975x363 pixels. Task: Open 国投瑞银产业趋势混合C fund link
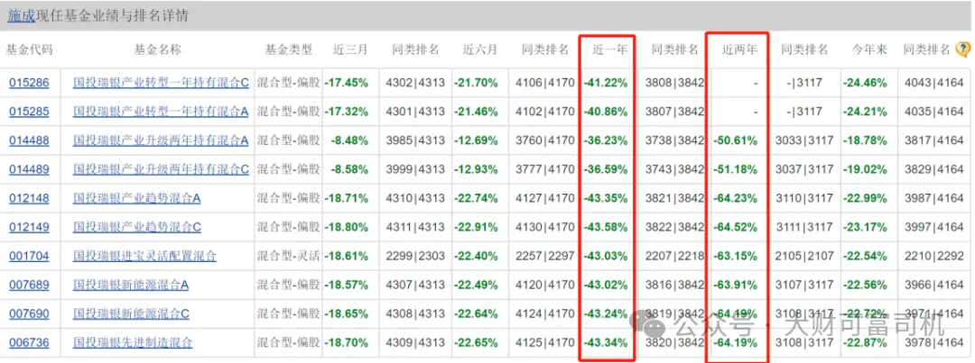pos(137,227)
